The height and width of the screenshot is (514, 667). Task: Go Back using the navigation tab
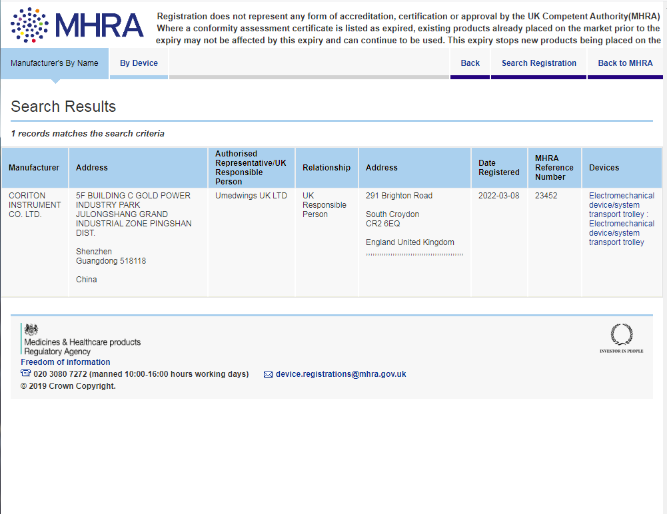(470, 63)
